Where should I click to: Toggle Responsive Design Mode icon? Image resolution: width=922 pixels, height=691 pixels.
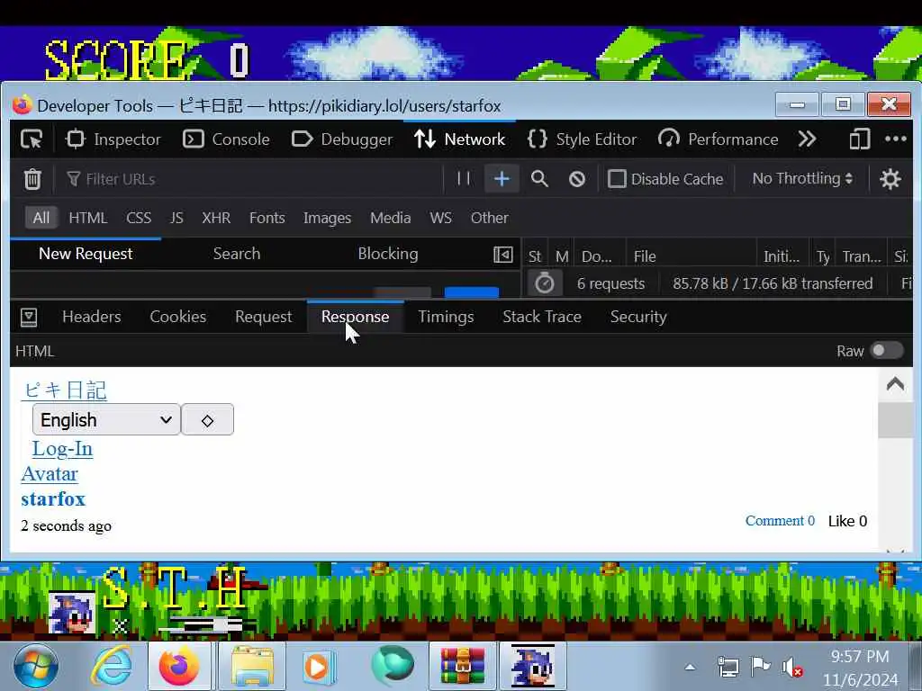pos(859,139)
